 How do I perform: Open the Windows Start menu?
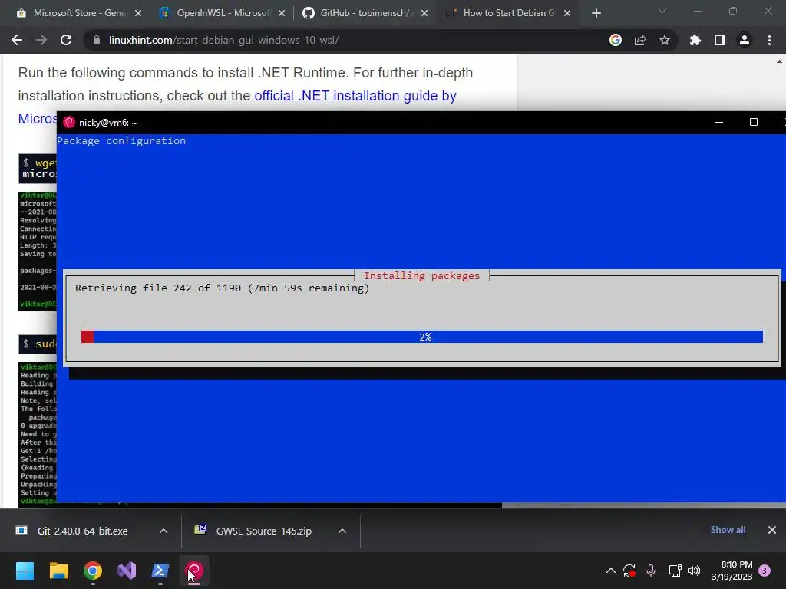pyautogui.click(x=25, y=571)
